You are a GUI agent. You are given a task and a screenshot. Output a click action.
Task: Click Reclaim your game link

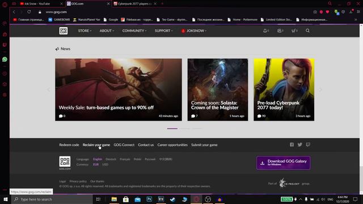tap(96, 145)
